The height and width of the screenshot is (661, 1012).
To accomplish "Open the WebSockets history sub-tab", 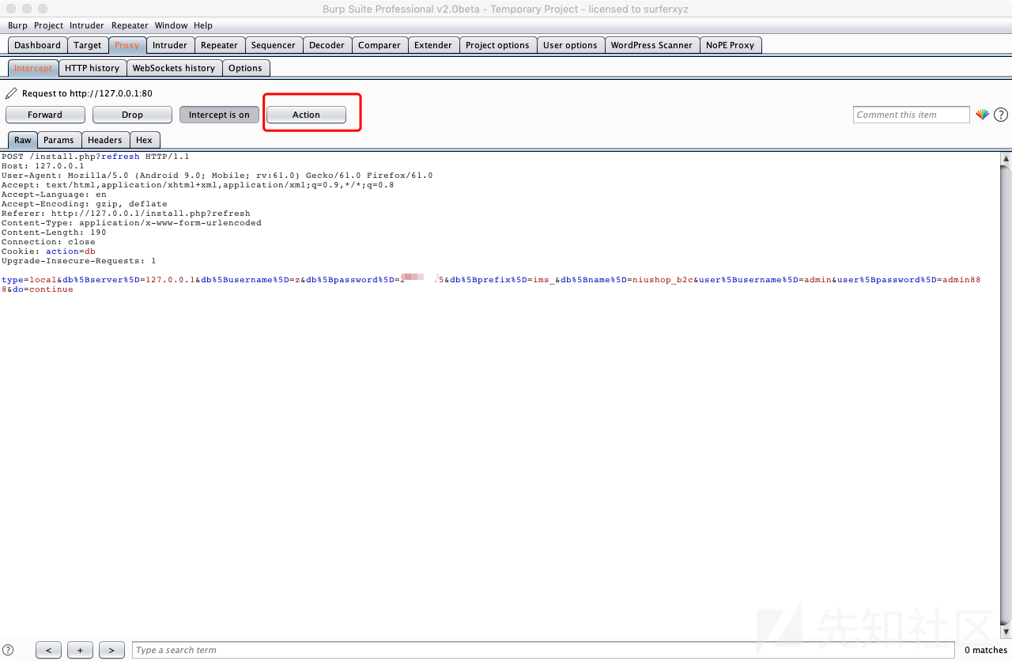I will (x=174, y=68).
